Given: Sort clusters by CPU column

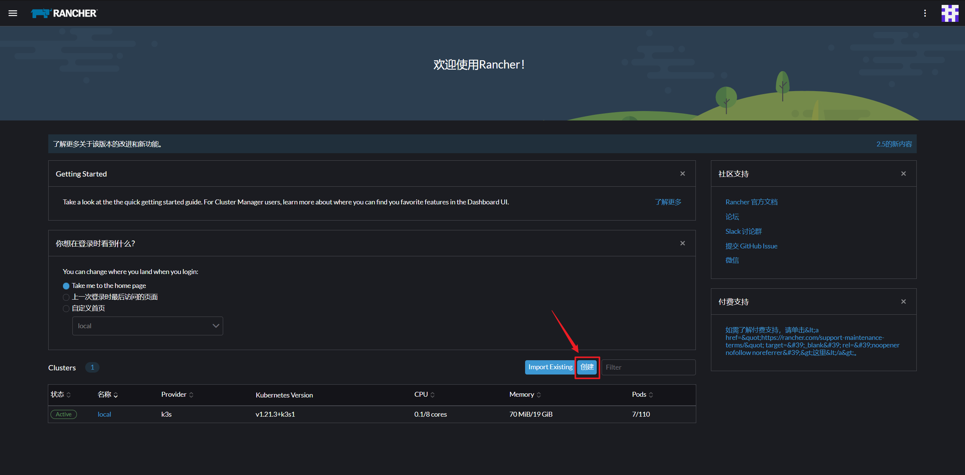Looking at the screenshot, I should tap(424, 394).
